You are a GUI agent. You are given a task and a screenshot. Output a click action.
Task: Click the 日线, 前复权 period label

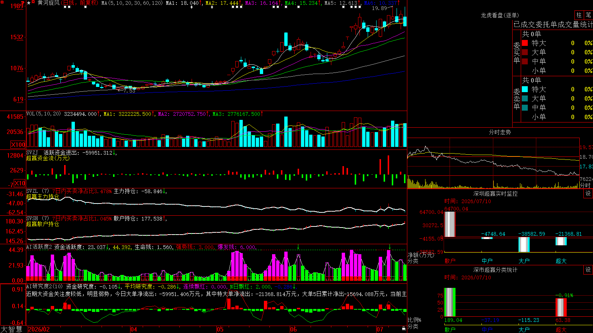80,3
